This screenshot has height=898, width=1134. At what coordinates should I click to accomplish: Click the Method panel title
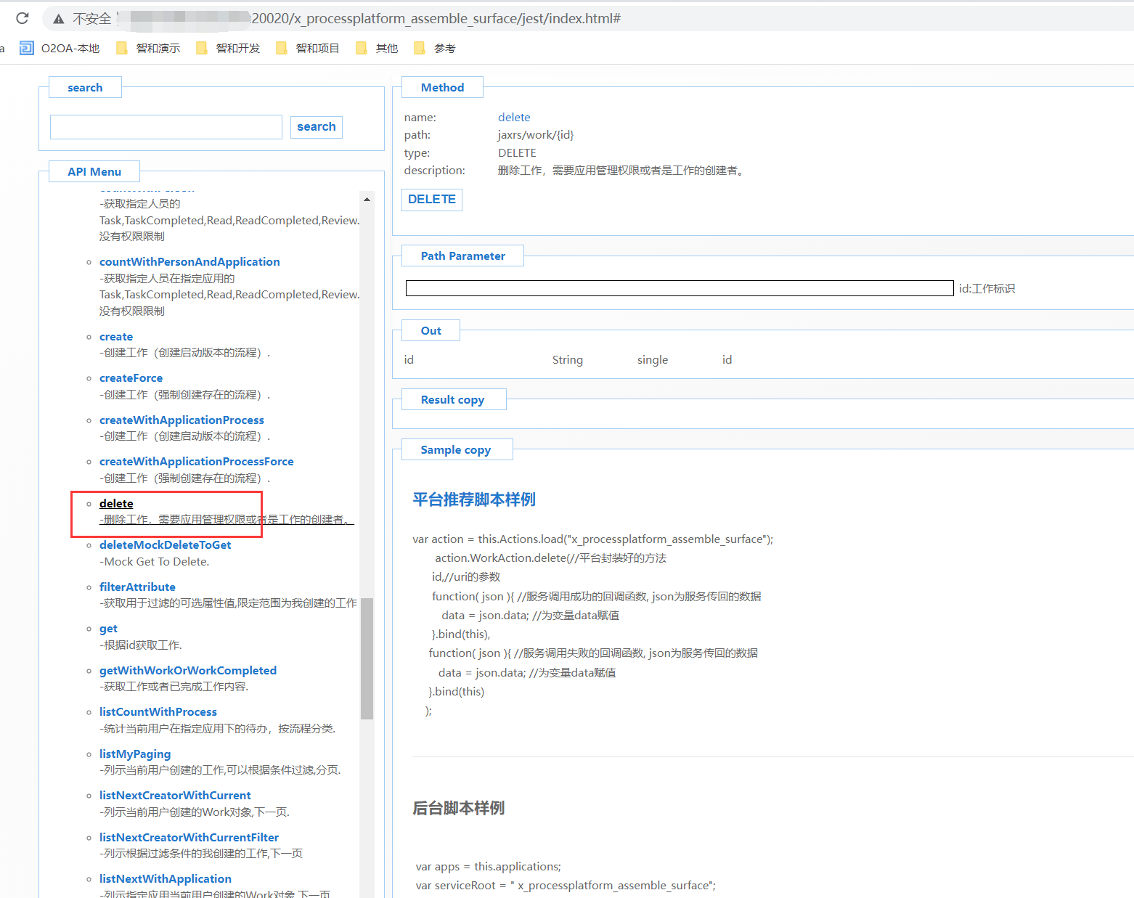(442, 87)
